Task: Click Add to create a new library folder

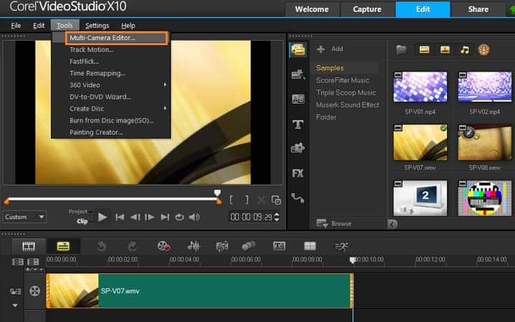Action: click(x=330, y=49)
